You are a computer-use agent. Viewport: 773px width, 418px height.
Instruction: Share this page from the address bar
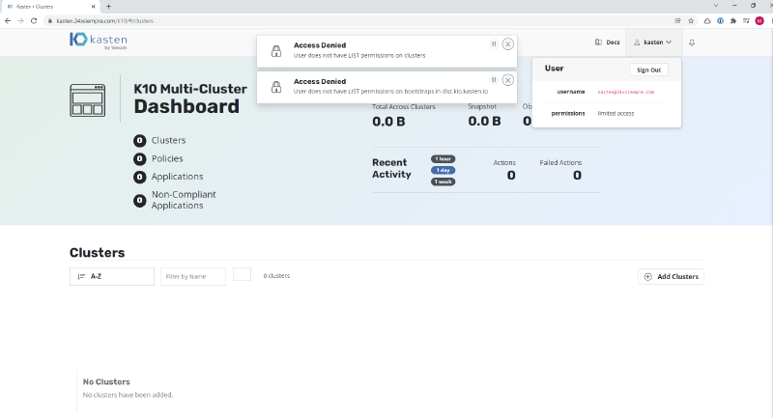[678, 20]
